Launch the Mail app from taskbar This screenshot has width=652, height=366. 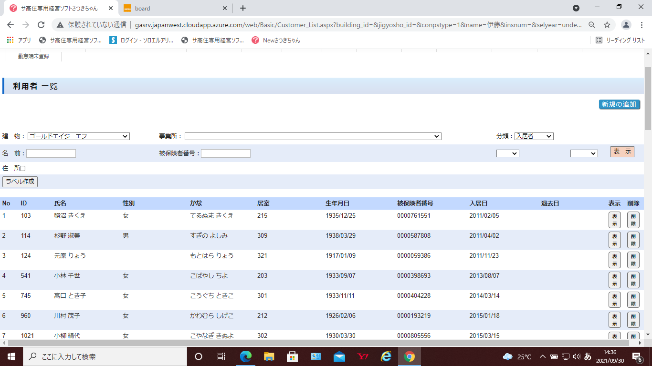click(x=339, y=356)
